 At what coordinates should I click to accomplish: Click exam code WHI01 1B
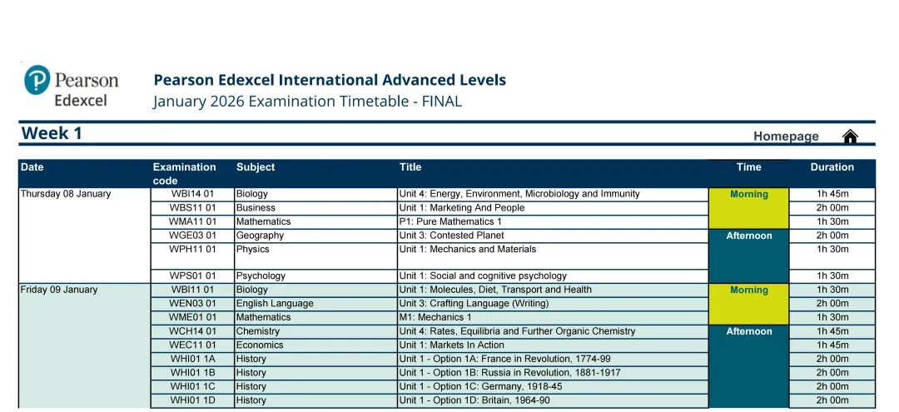tap(192, 373)
